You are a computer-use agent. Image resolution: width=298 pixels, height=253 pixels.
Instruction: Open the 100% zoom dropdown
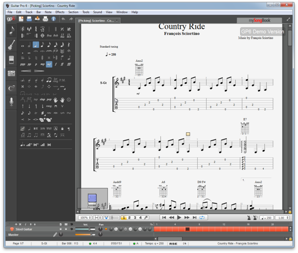pos(85,218)
